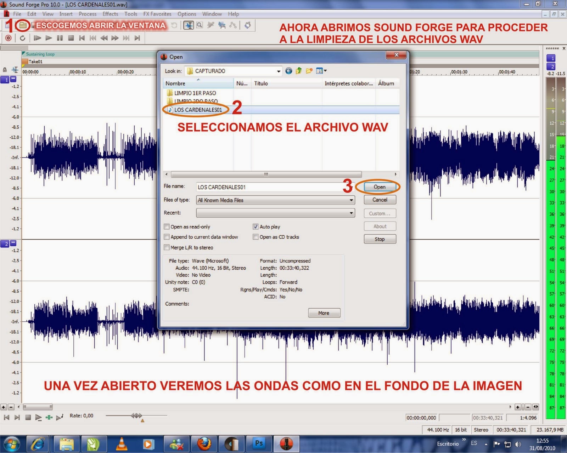Click the File name input field
The width and height of the screenshot is (567, 453).
(x=275, y=187)
